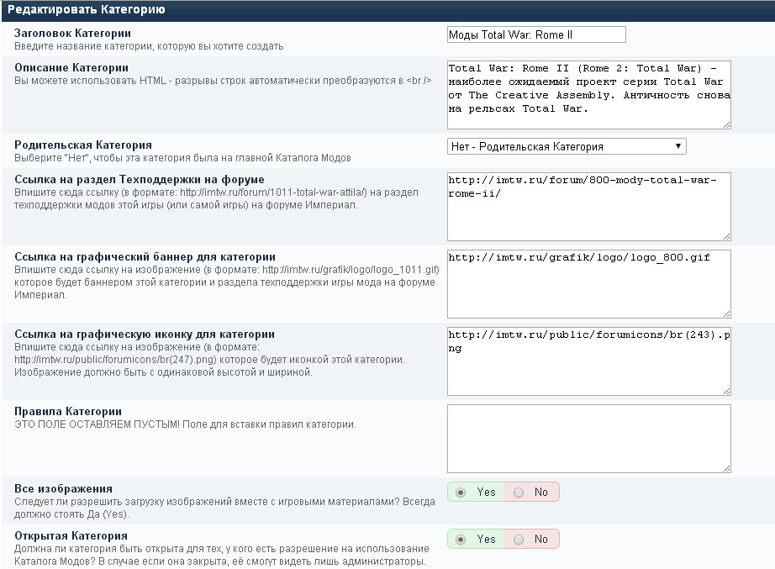Click the banner link textarea with logo_800.gif
775x569 pixels.
coord(588,284)
